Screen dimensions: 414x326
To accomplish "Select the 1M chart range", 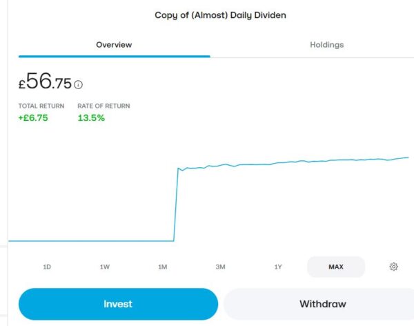I will click(x=163, y=267).
